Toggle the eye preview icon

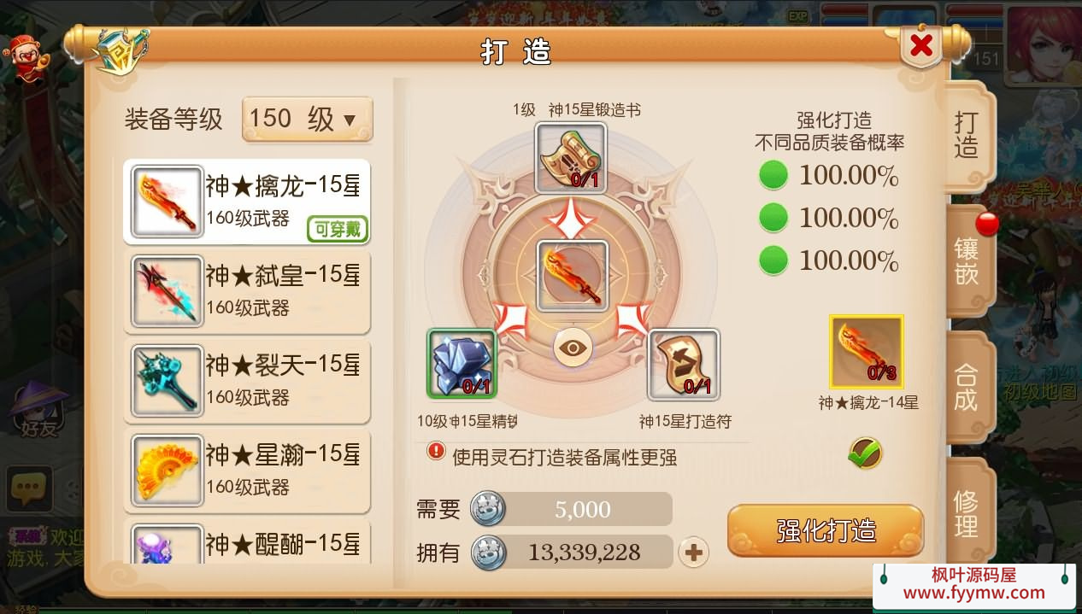573,348
